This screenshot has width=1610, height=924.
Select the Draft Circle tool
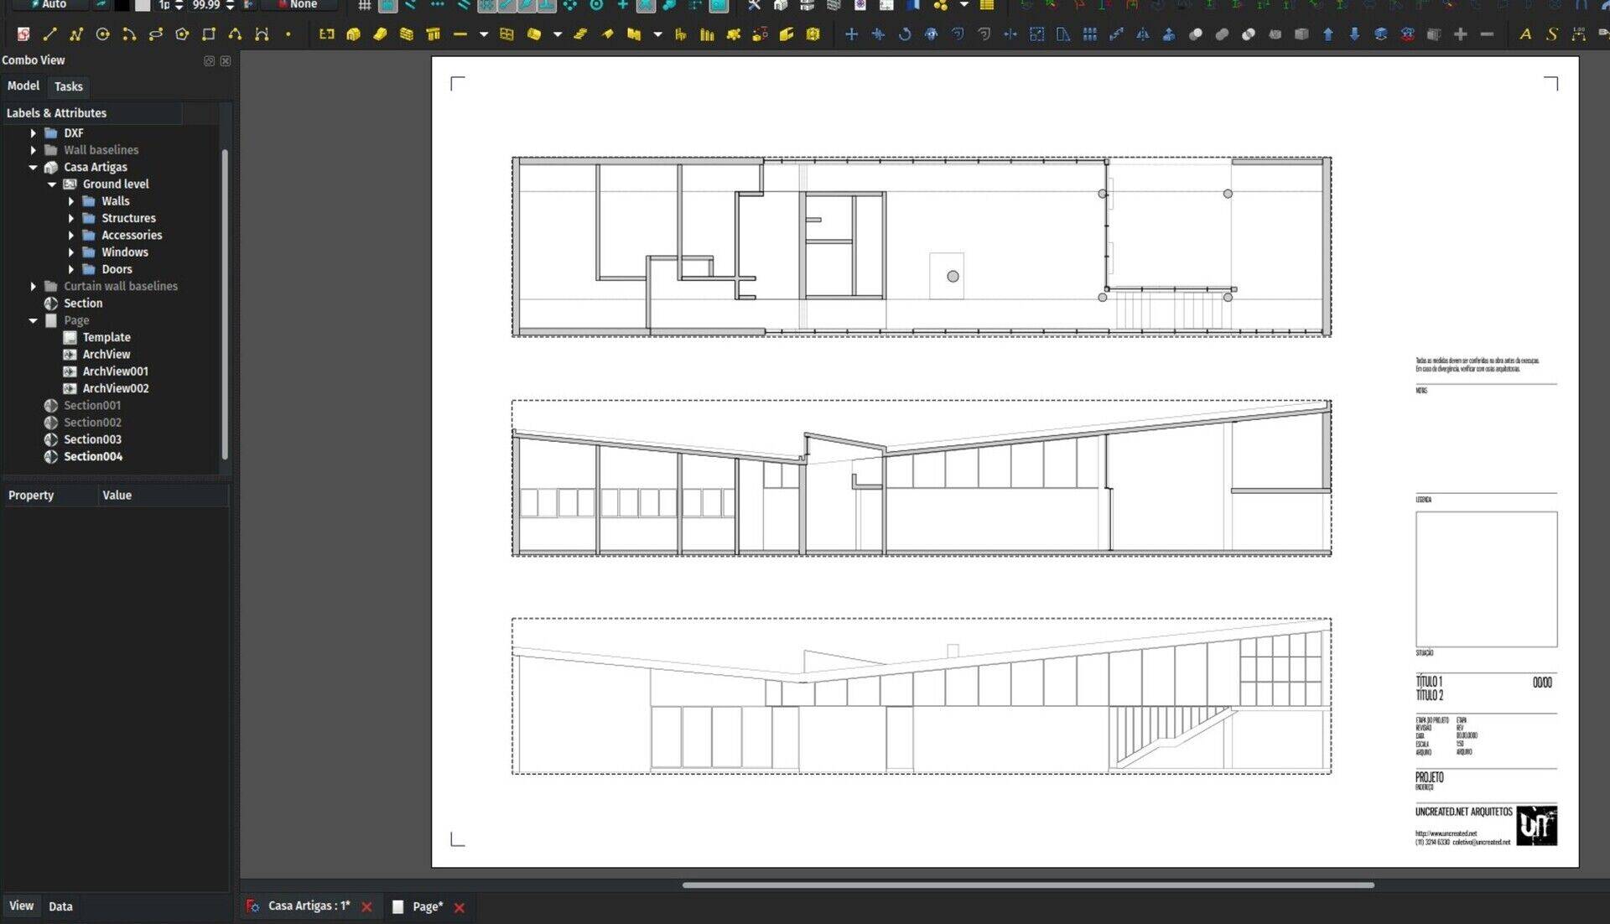102,34
